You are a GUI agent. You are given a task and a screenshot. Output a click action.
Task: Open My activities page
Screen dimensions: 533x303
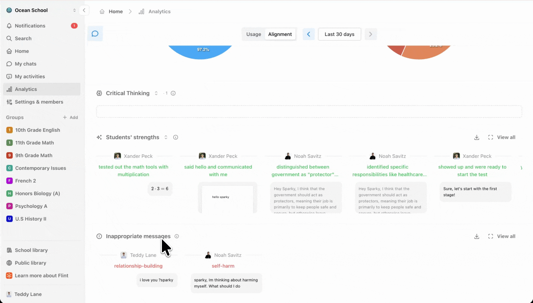[x=42, y=77]
